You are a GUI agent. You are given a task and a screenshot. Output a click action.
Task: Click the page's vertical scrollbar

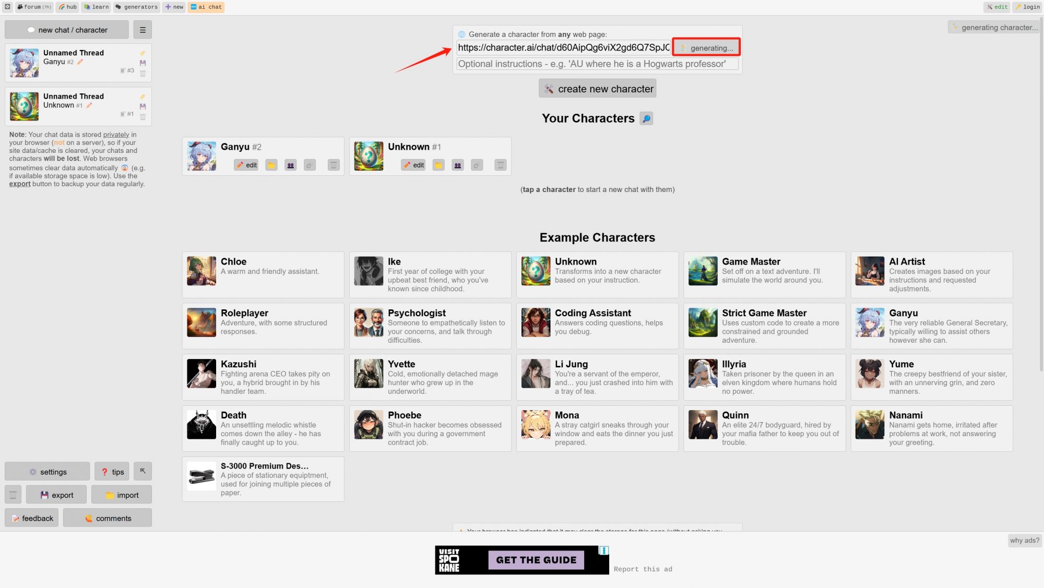1041,193
